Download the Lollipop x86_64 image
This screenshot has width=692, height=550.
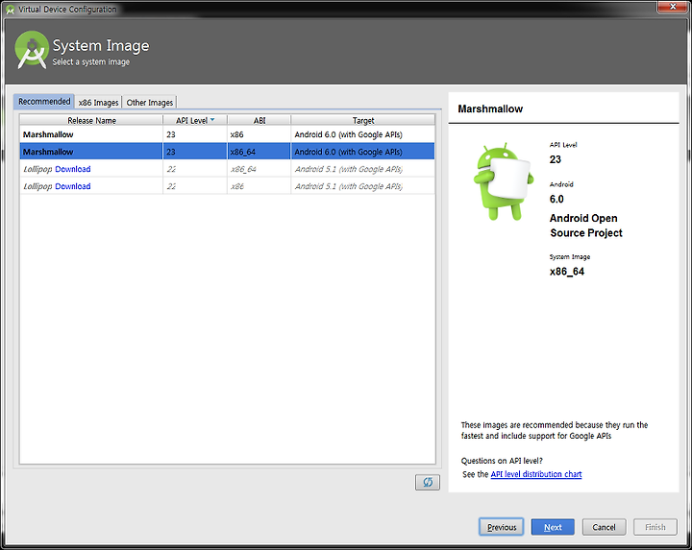point(73,169)
